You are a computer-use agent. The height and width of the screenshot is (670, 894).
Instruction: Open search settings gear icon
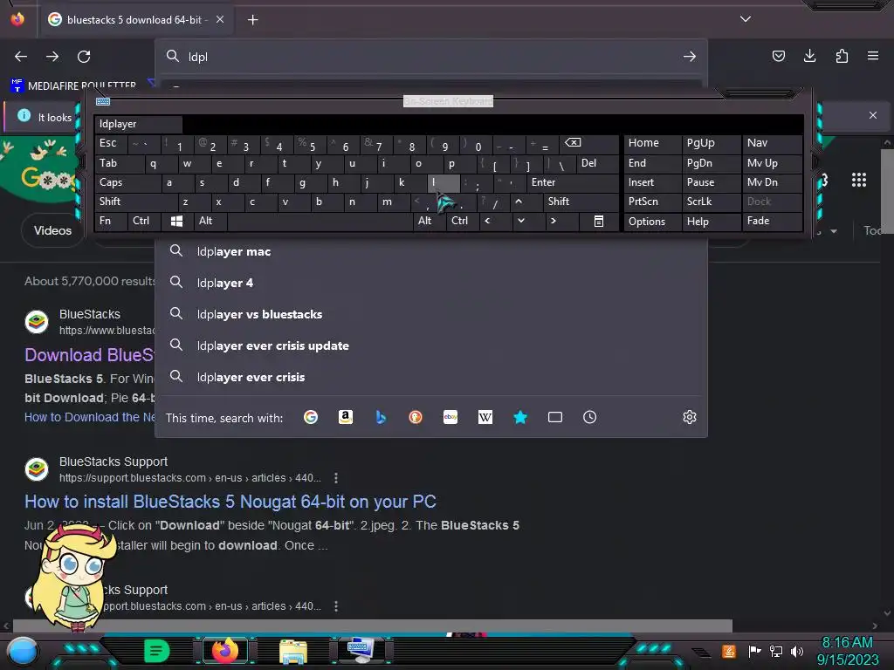pos(690,417)
